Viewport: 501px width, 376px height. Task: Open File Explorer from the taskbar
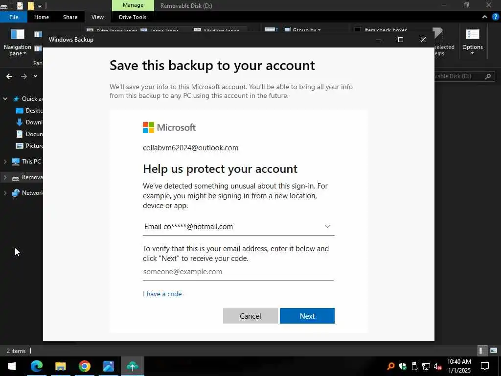[x=60, y=366]
